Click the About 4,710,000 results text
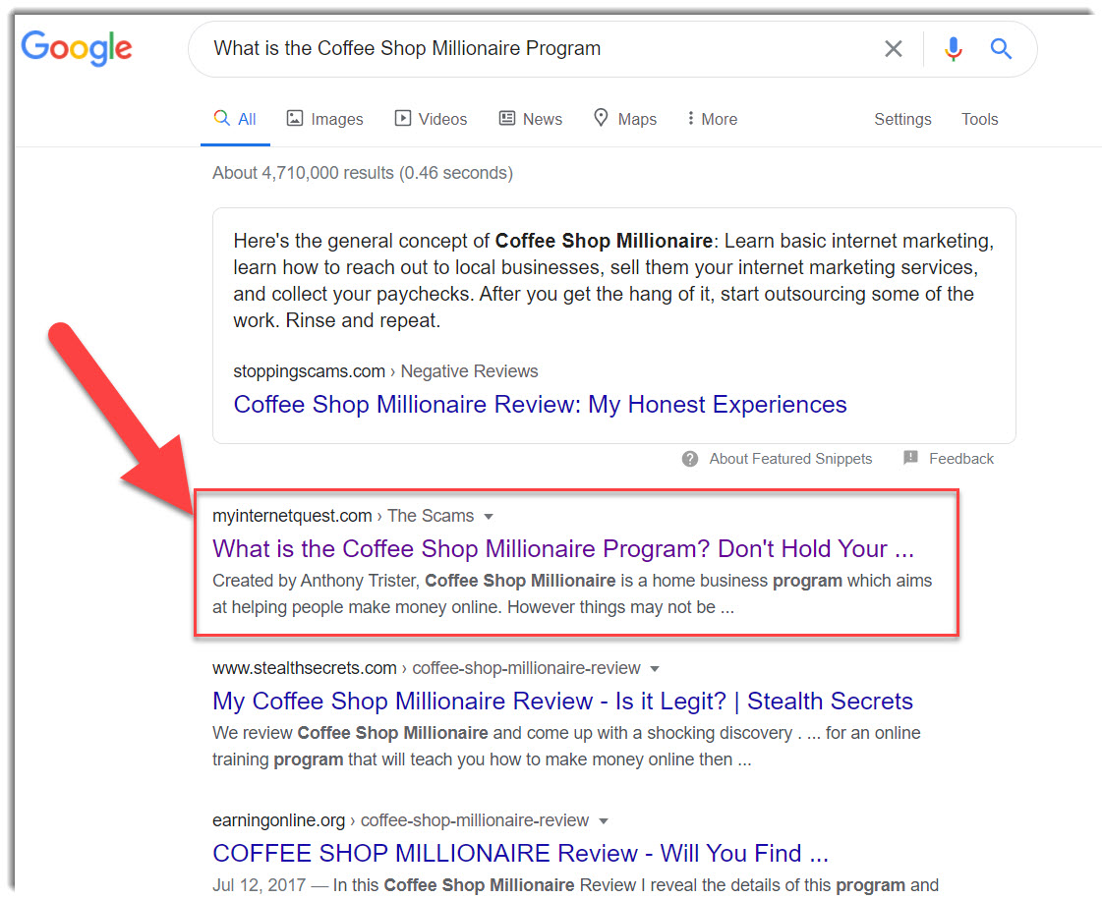Image resolution: width=1102 pixels, height=899 pixels. tap(363, 173)
